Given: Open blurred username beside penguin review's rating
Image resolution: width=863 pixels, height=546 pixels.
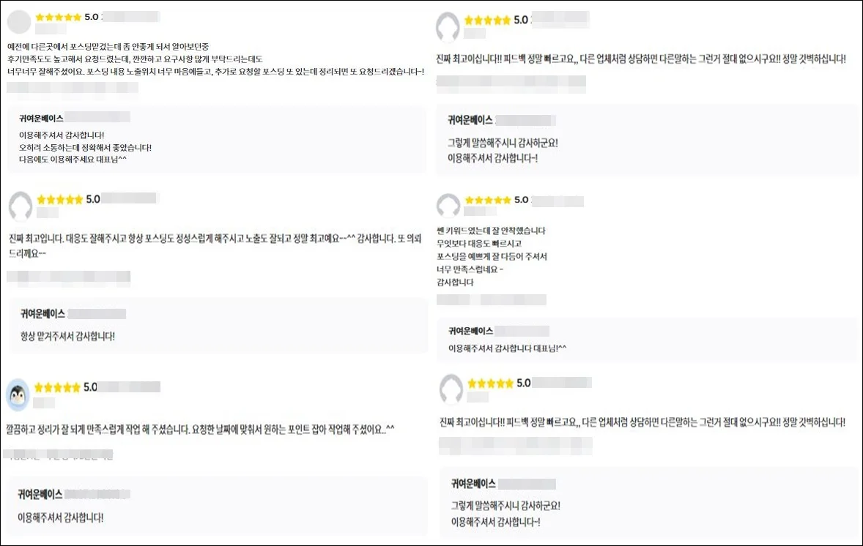Looking at the screenshot, I should (130, 387).
